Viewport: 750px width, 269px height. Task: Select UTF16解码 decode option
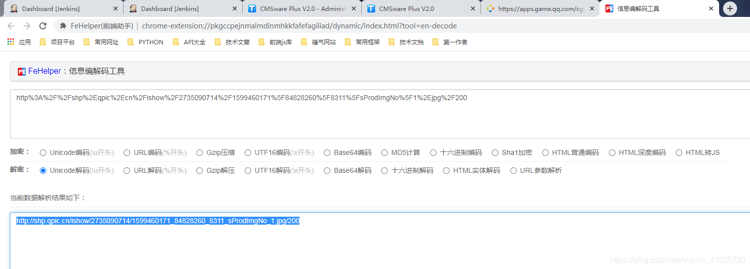pos(248,171)
